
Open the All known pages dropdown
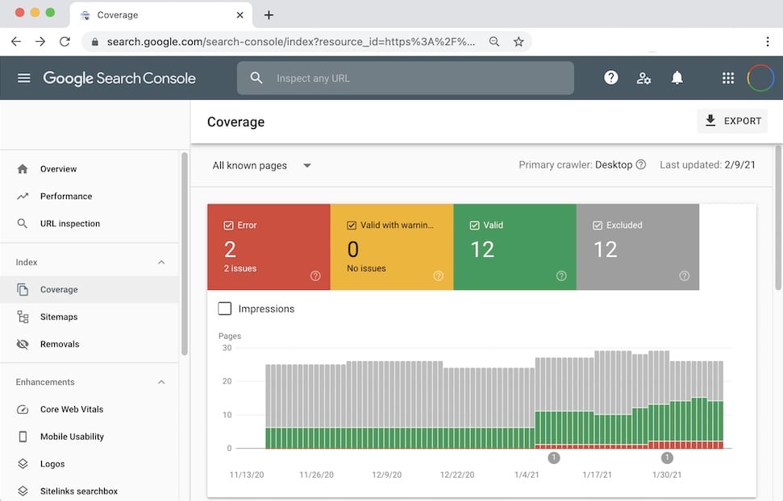[261, 165]
